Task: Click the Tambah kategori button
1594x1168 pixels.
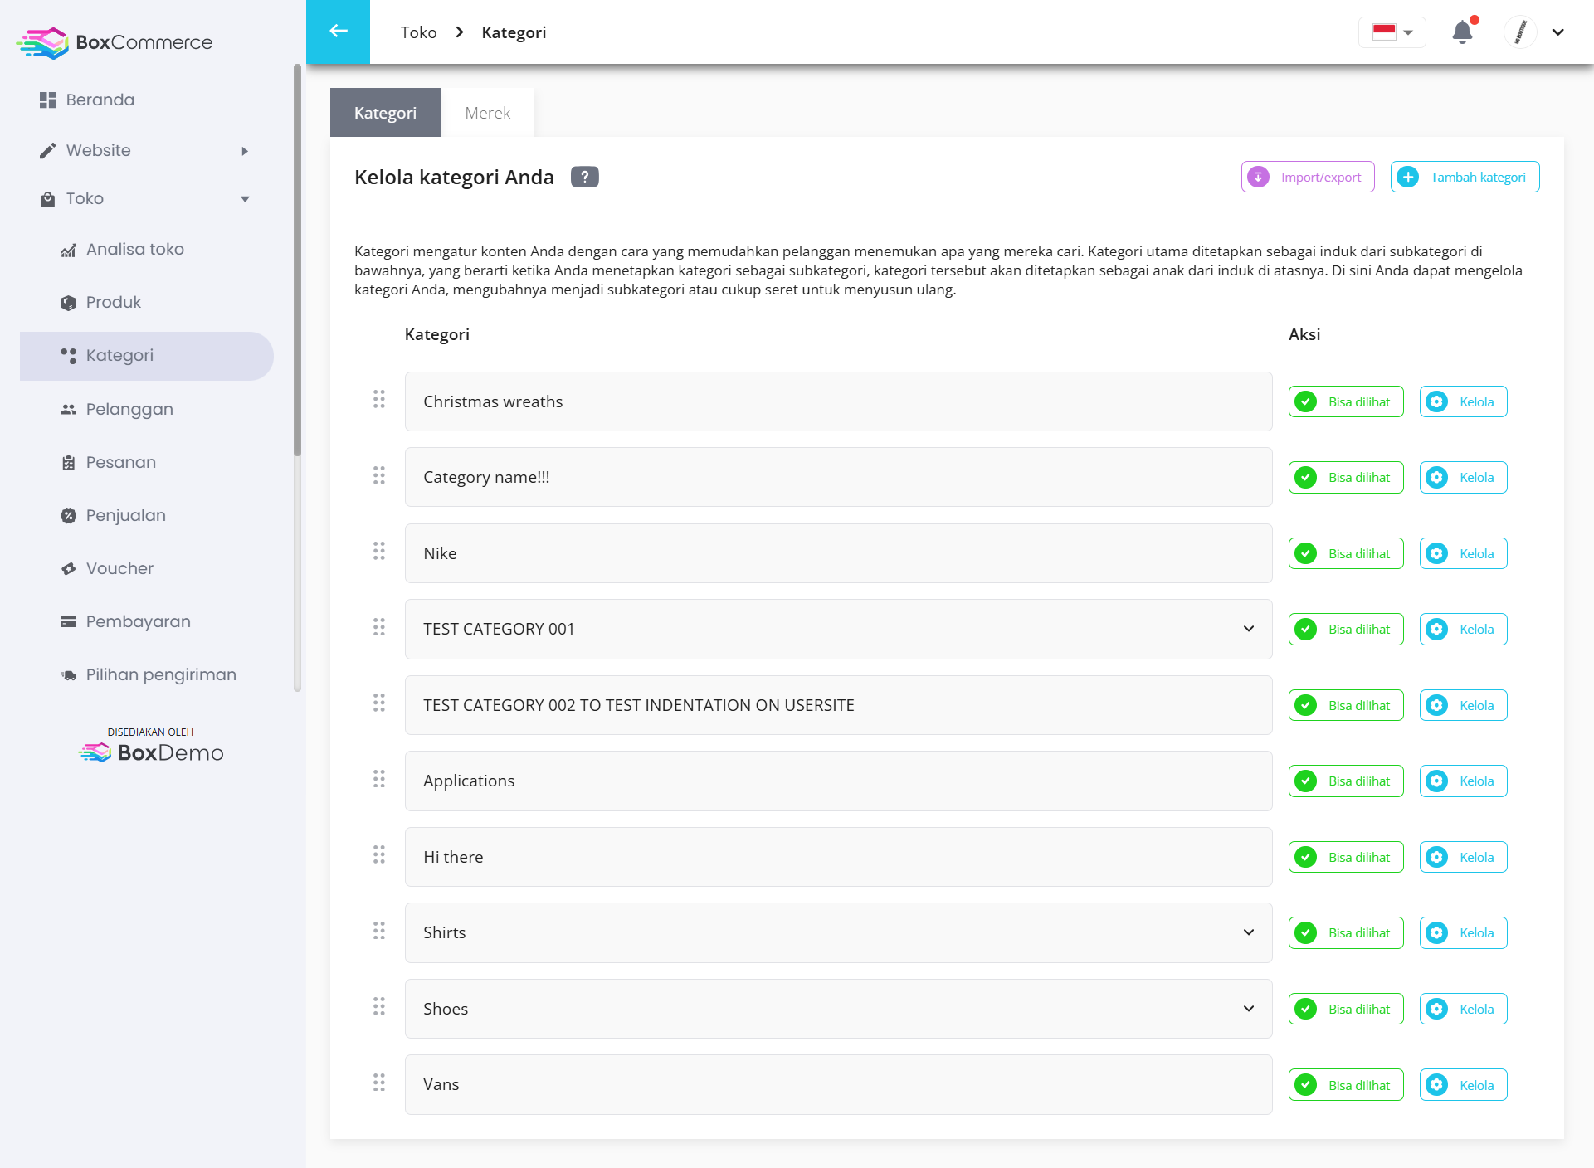Action: pyautogui.click(x=1465, y=177)
